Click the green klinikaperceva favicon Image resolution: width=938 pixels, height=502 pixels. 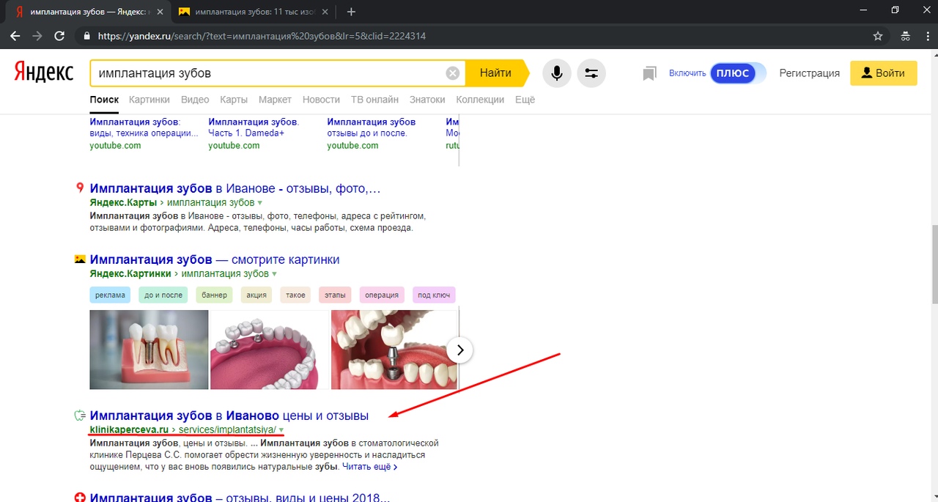(x=80, y=416)
